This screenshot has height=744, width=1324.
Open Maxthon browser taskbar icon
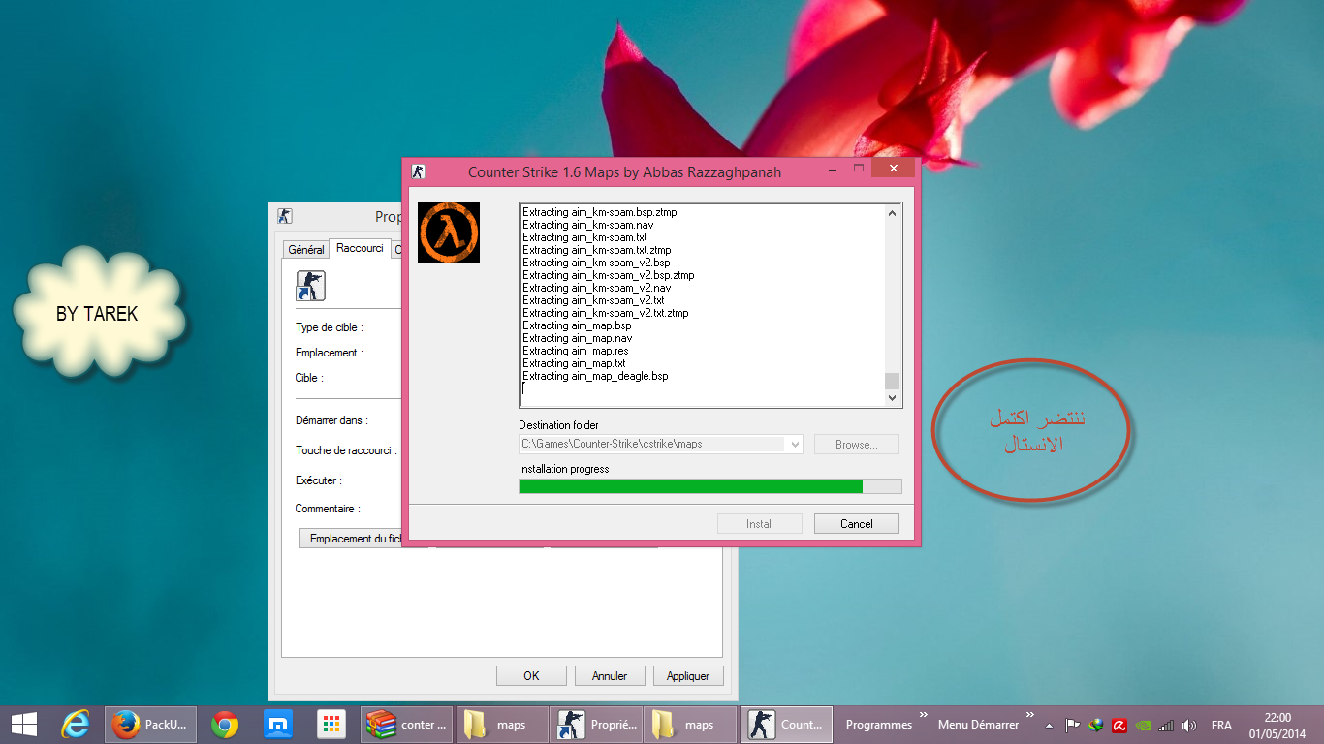(x=278, y=724)
